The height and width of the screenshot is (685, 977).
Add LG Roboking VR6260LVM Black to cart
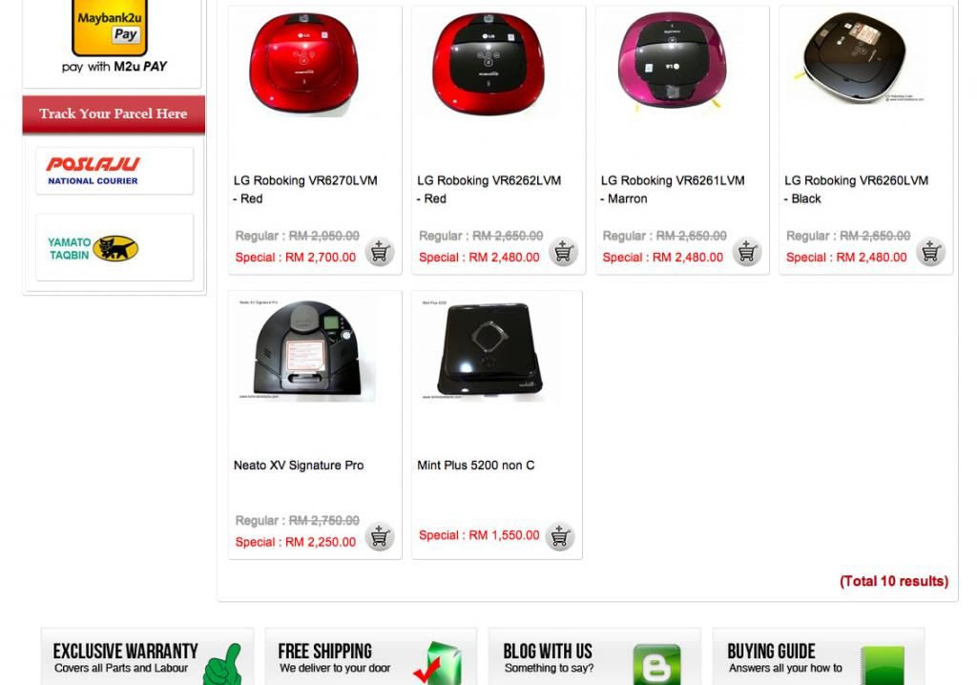[x=931, y=253]
